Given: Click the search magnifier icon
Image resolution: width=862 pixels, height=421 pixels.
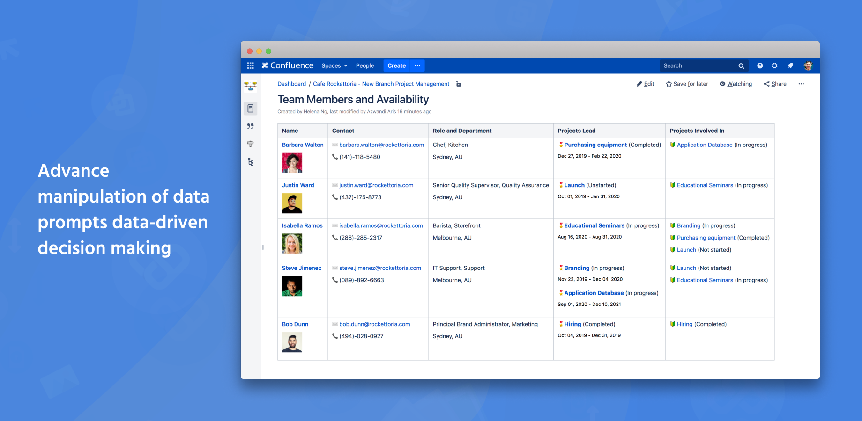Looking at the screenshot, I should 741,66.
